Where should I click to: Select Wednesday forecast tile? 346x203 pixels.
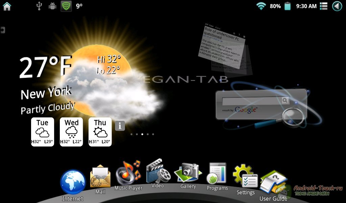coord(71,132)
